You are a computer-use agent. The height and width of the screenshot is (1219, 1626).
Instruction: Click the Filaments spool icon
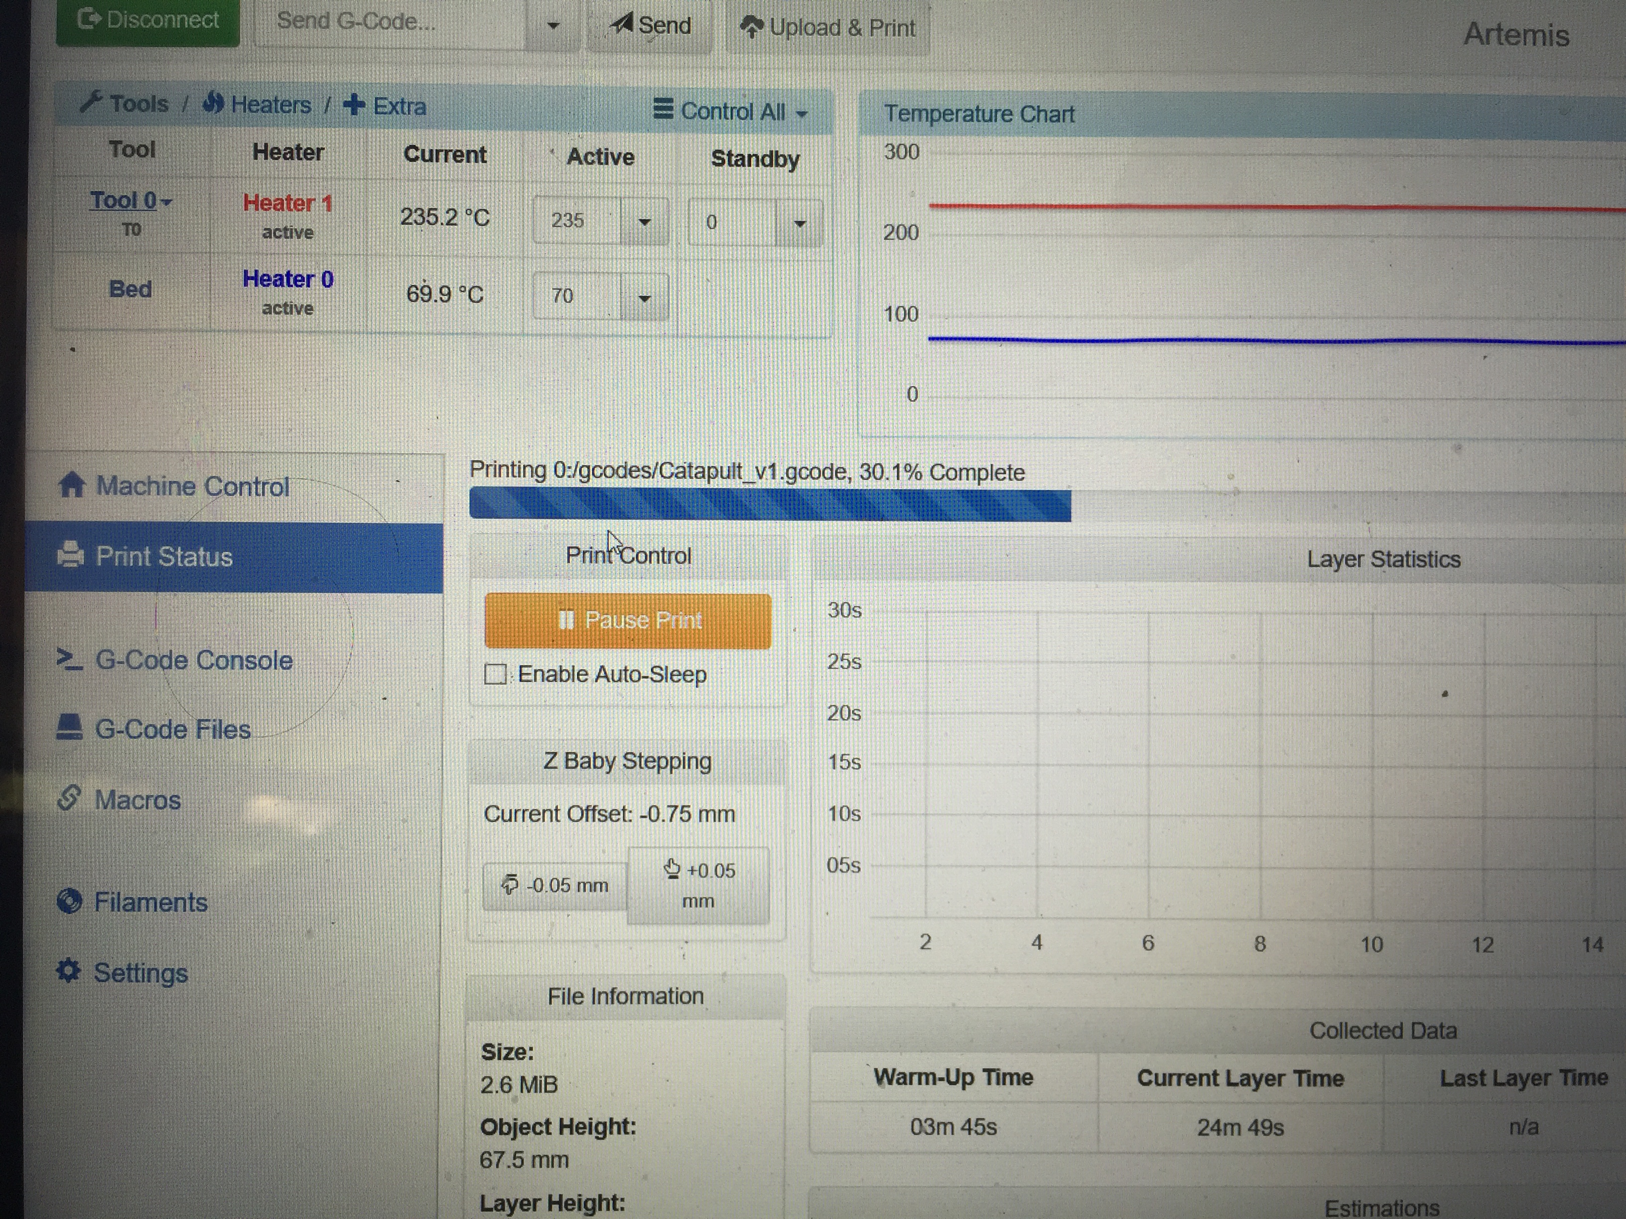pos(69,901)
